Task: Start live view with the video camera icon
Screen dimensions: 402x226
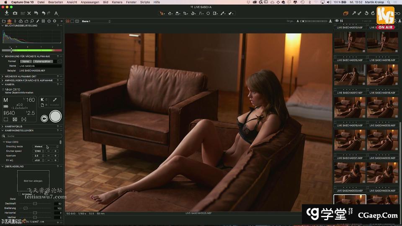Action: pyautogui.click(x=44, y=118)
